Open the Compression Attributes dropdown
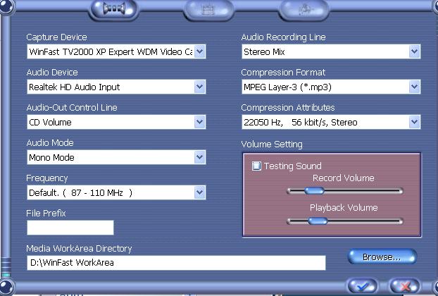This screenshot has height=296, width=438. click(x=414, y=122)
